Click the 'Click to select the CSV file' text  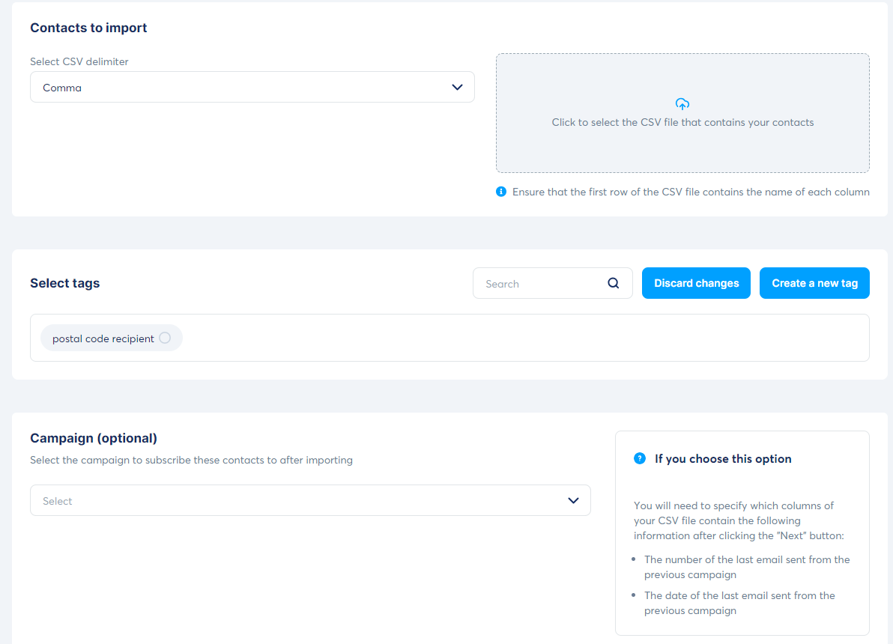click(682, 122)
